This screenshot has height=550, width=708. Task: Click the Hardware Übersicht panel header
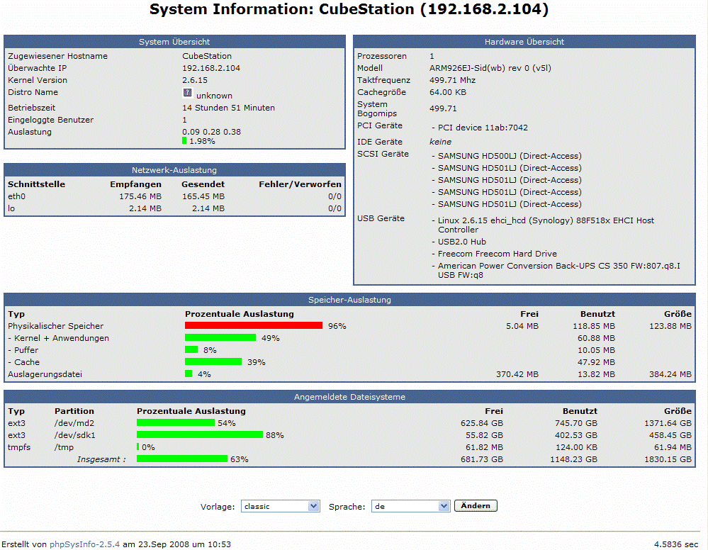coord(524,42)
